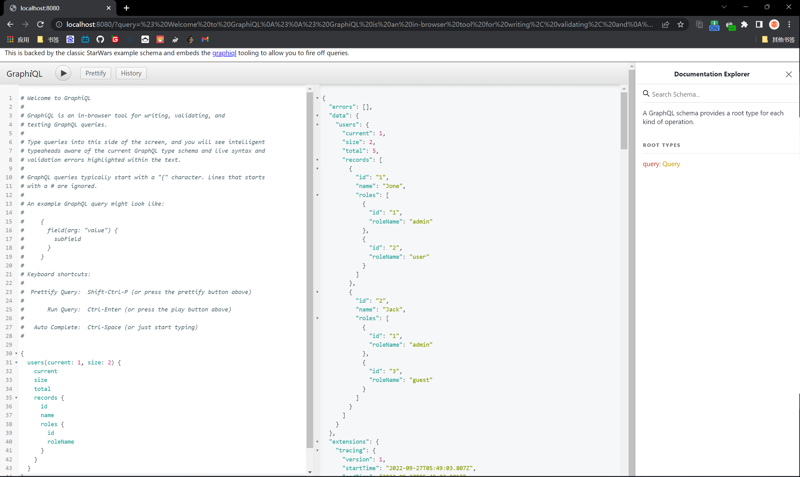
Task: Toggle the browser side panel icon
Action: (759, 24)
